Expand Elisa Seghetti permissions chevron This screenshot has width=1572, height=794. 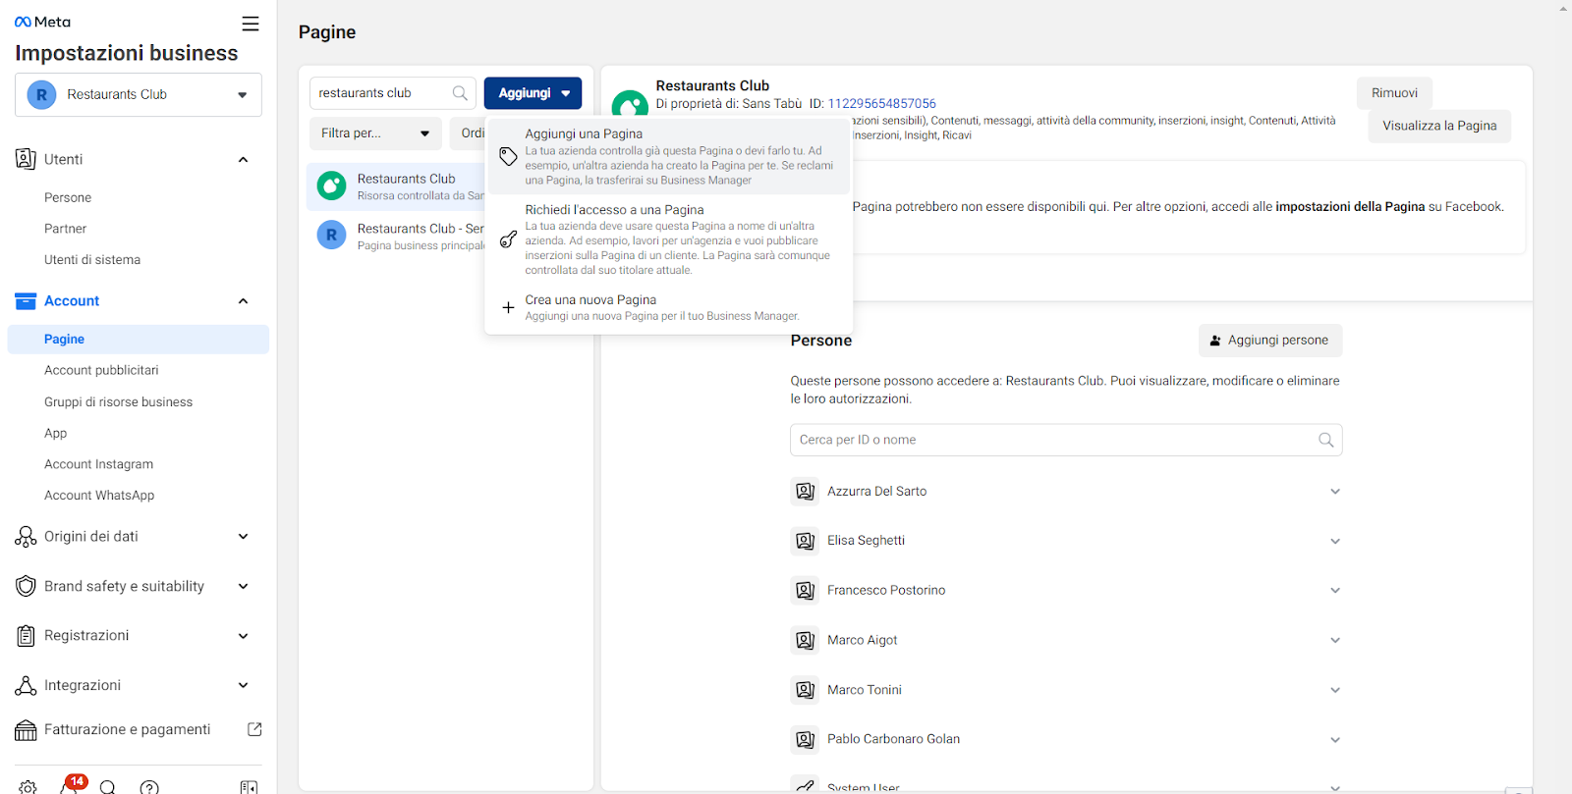[1335, 541]
